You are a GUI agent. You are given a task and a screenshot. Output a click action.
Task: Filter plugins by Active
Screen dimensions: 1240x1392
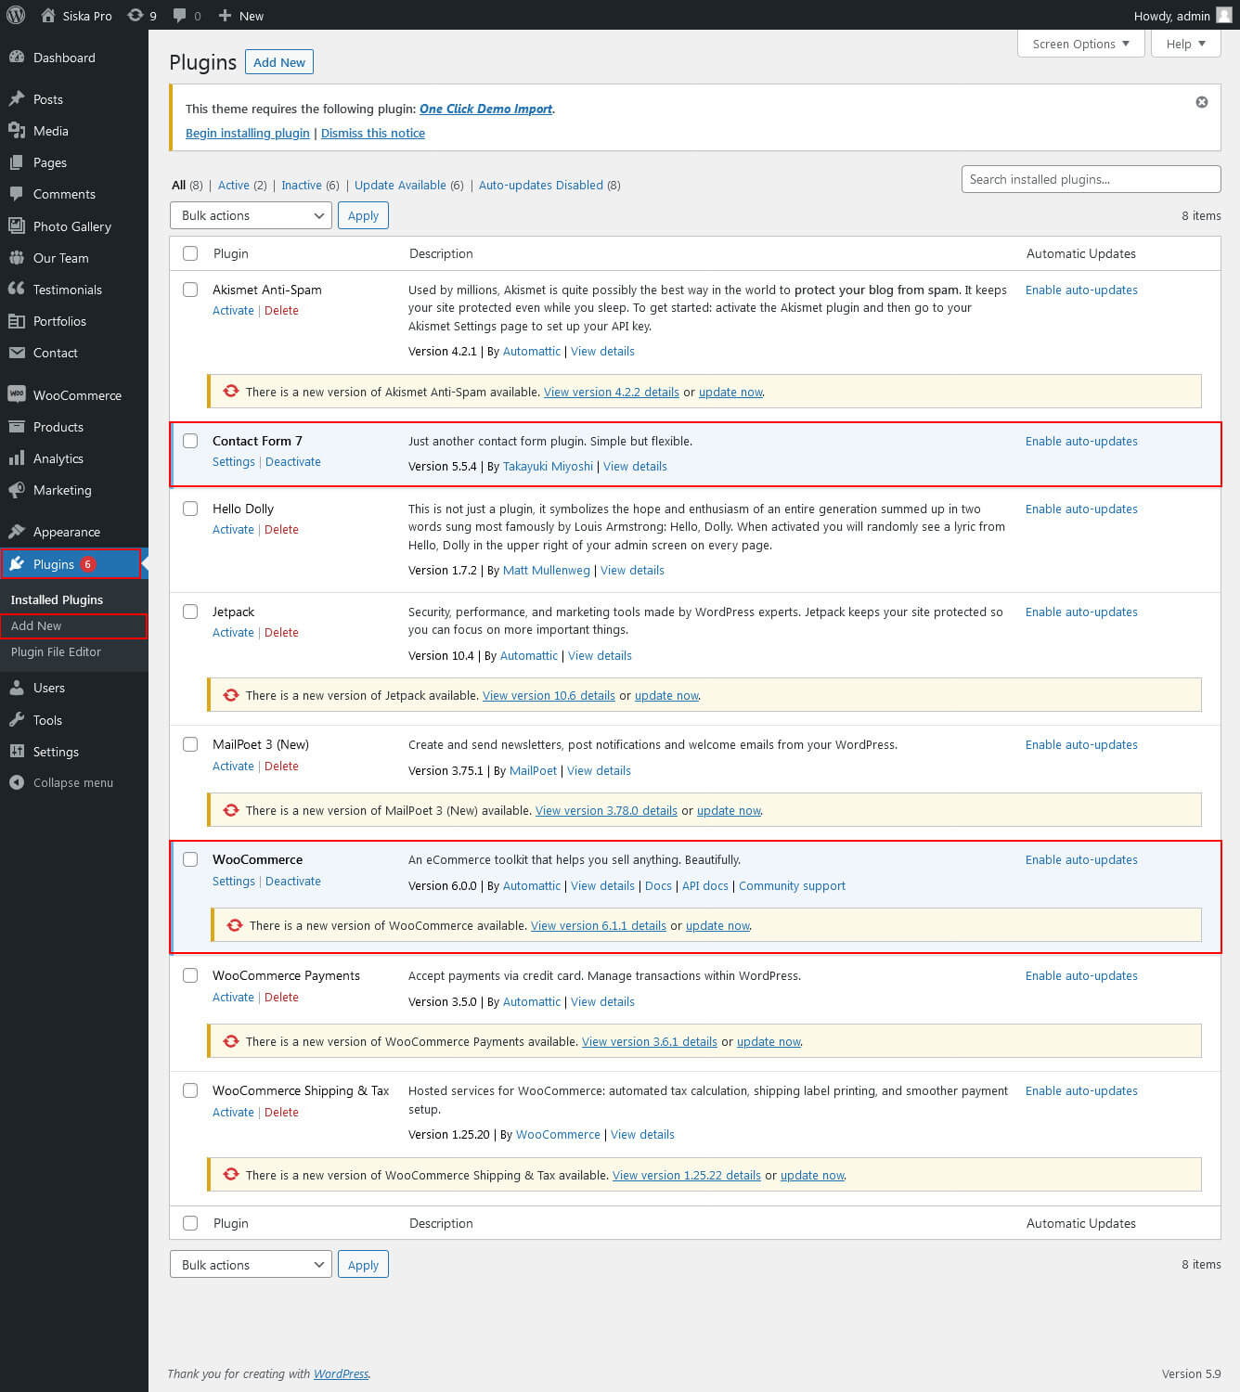[234, 185]
